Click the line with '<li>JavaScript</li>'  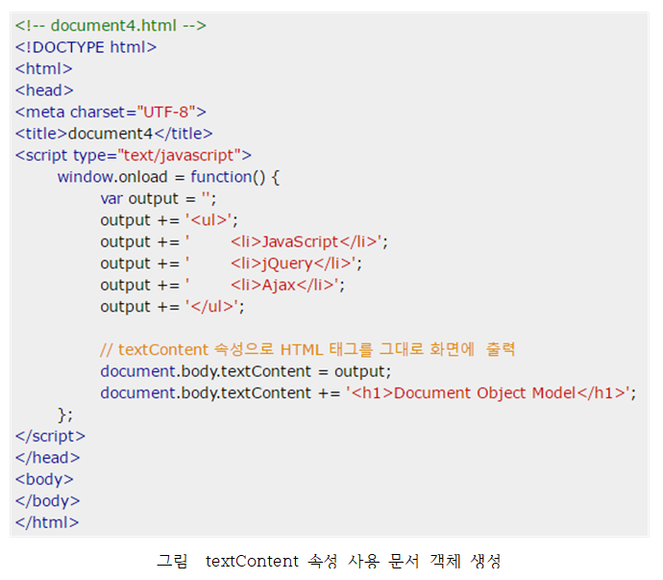click(x=244, y=242)
